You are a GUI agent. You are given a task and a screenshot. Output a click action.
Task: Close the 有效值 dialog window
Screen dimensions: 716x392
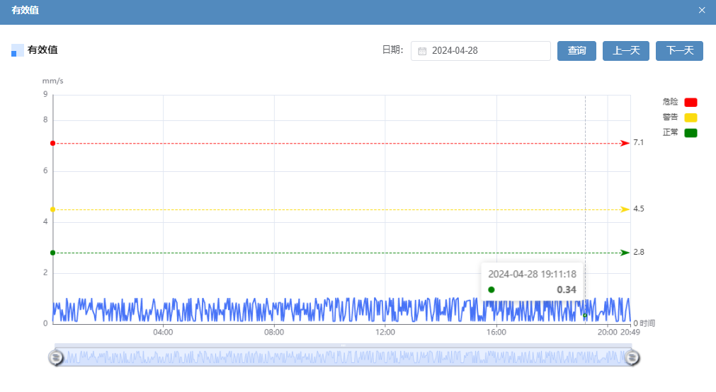click(x=702, y=10)
